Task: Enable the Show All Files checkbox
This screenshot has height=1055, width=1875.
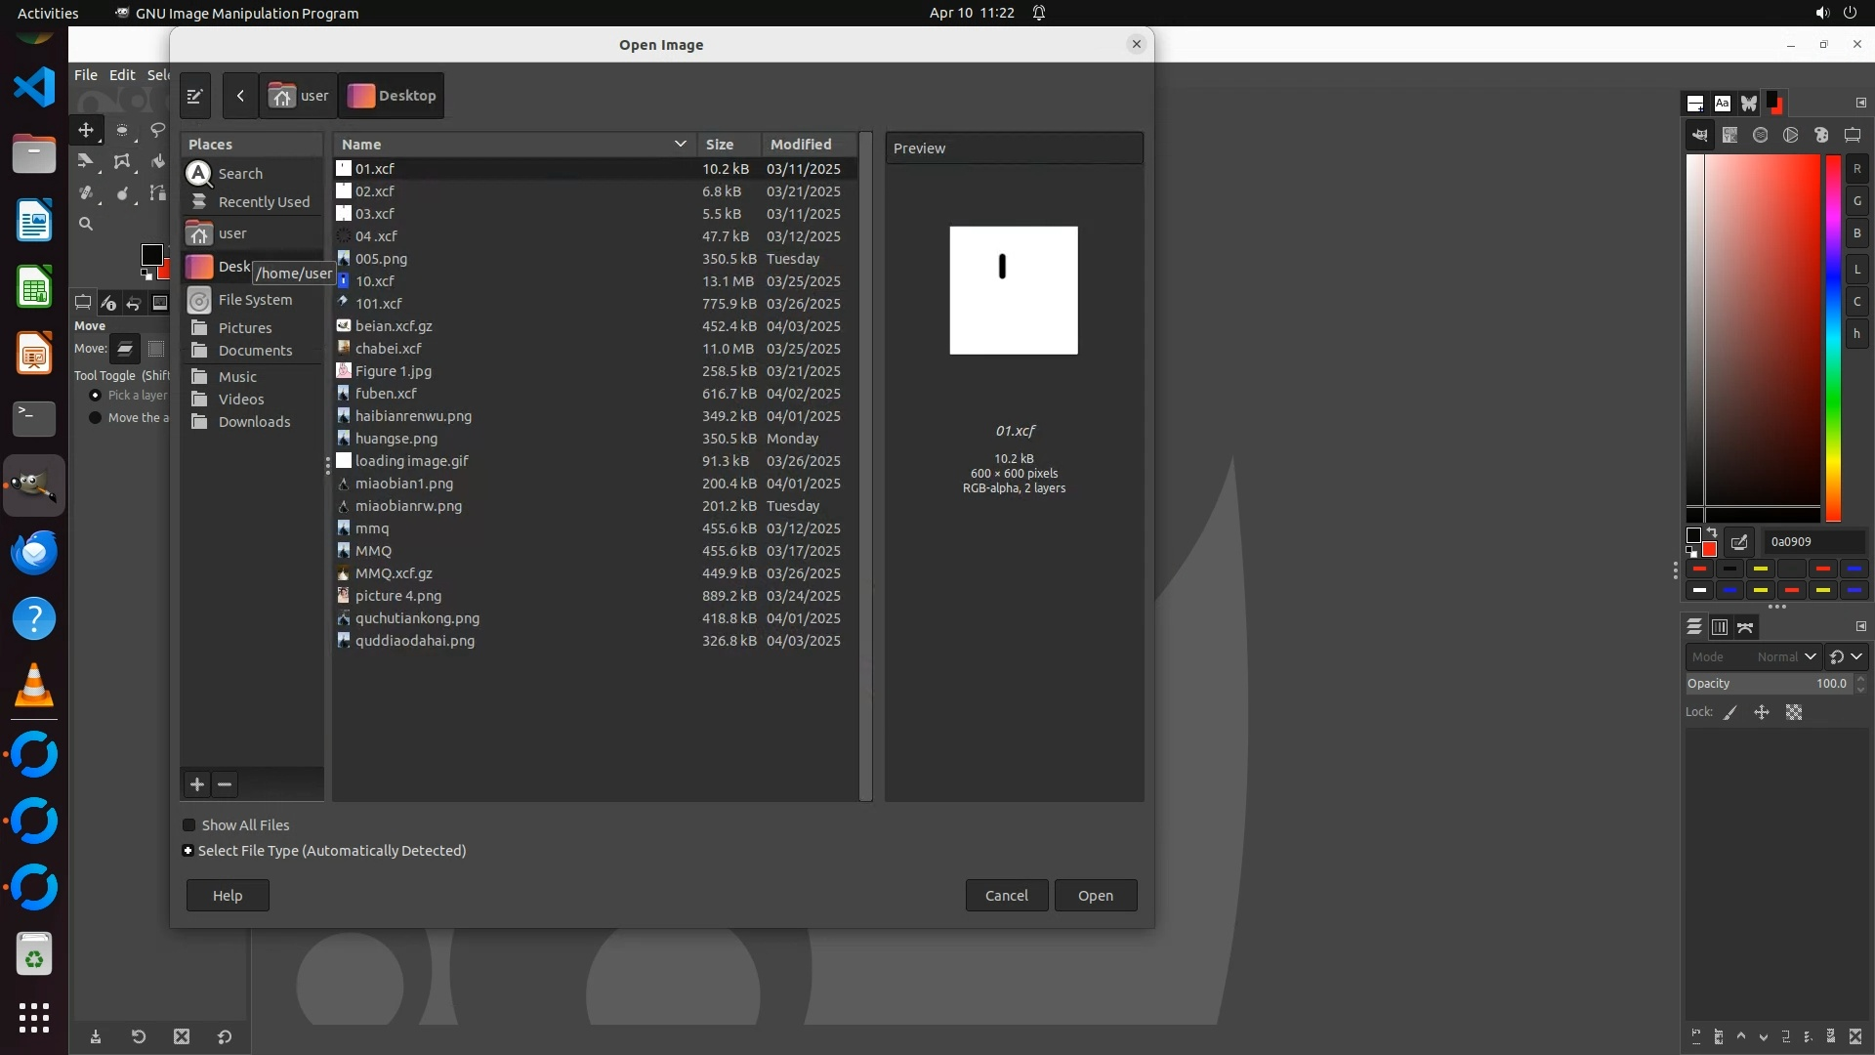Action: (189, 825)
